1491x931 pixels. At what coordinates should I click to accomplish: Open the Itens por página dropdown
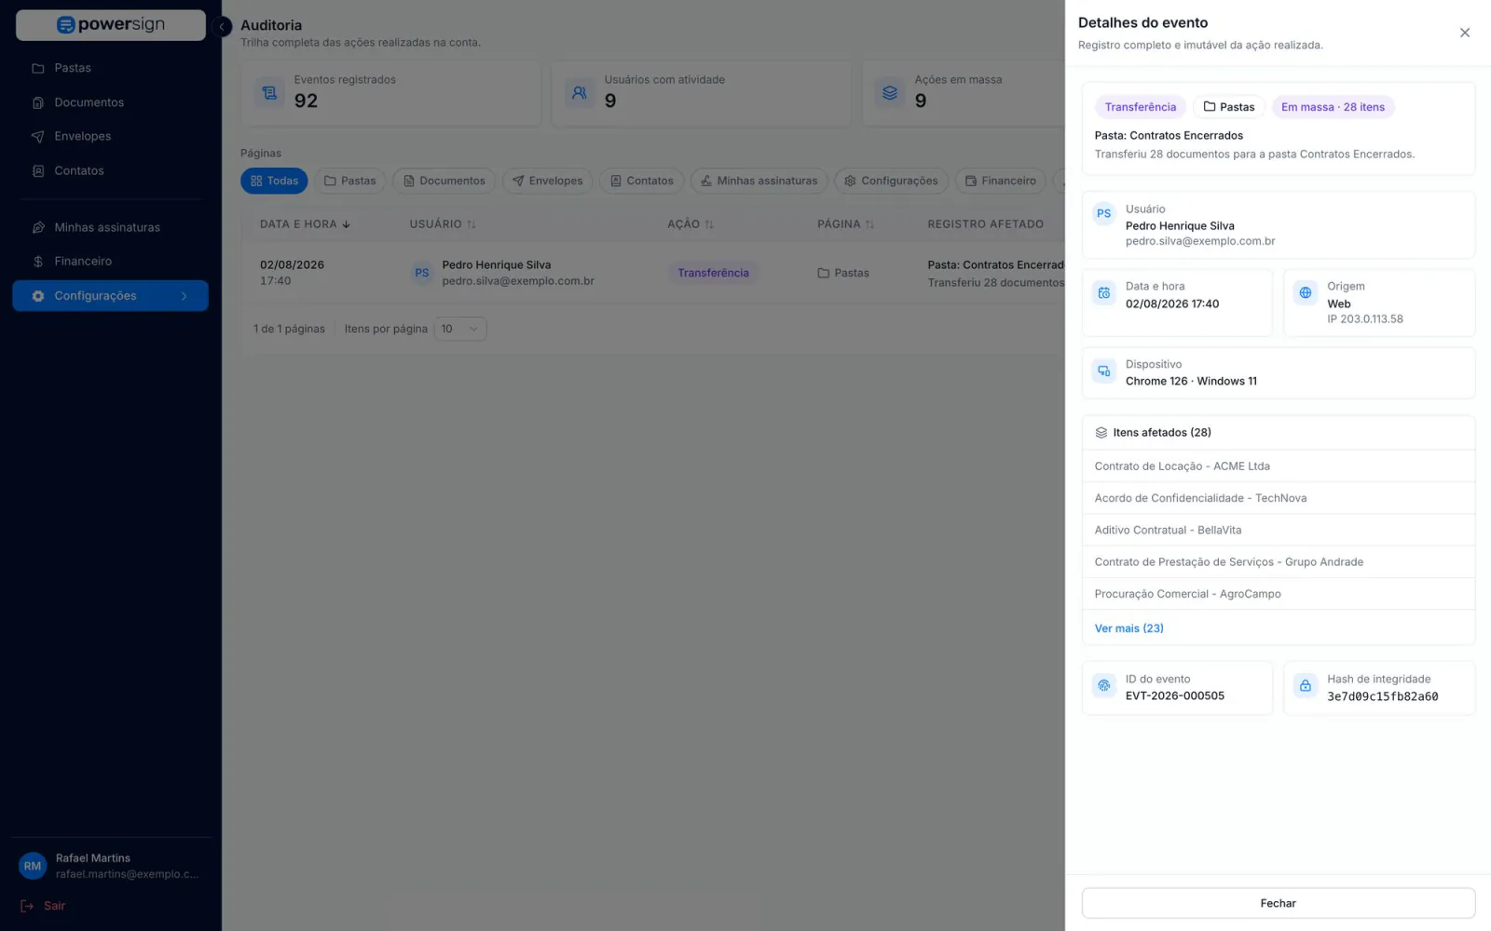click(460, 329)
